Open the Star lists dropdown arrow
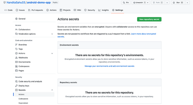The height and width of the screenshot is (105, 193). coord(187,3)
